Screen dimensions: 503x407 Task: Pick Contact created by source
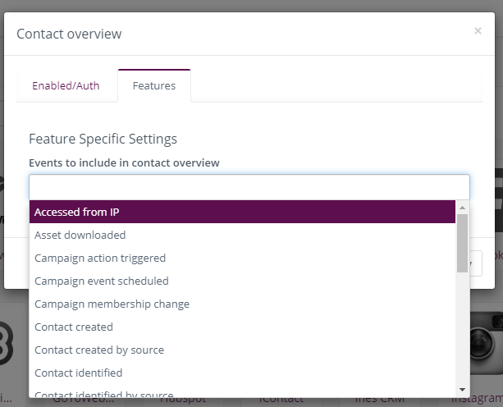coord(242,350)
